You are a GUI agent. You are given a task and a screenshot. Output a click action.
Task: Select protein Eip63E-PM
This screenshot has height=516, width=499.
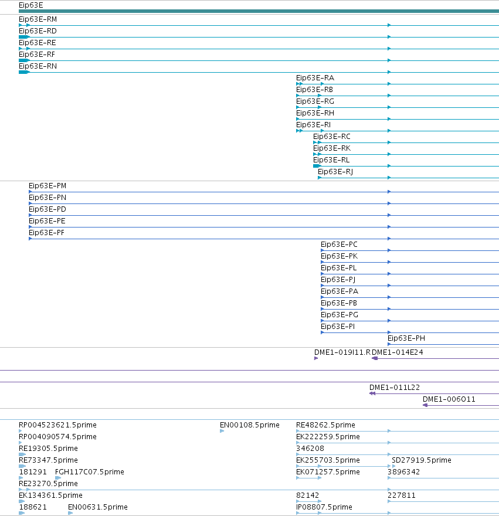(x=47, y=186)
